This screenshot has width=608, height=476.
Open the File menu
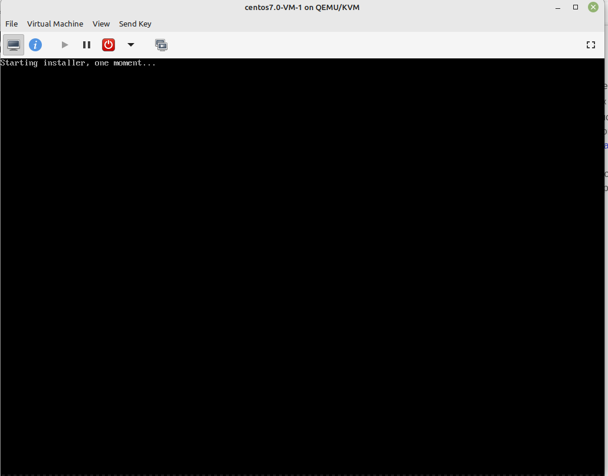pyautogui.click(x=12, y=24)
